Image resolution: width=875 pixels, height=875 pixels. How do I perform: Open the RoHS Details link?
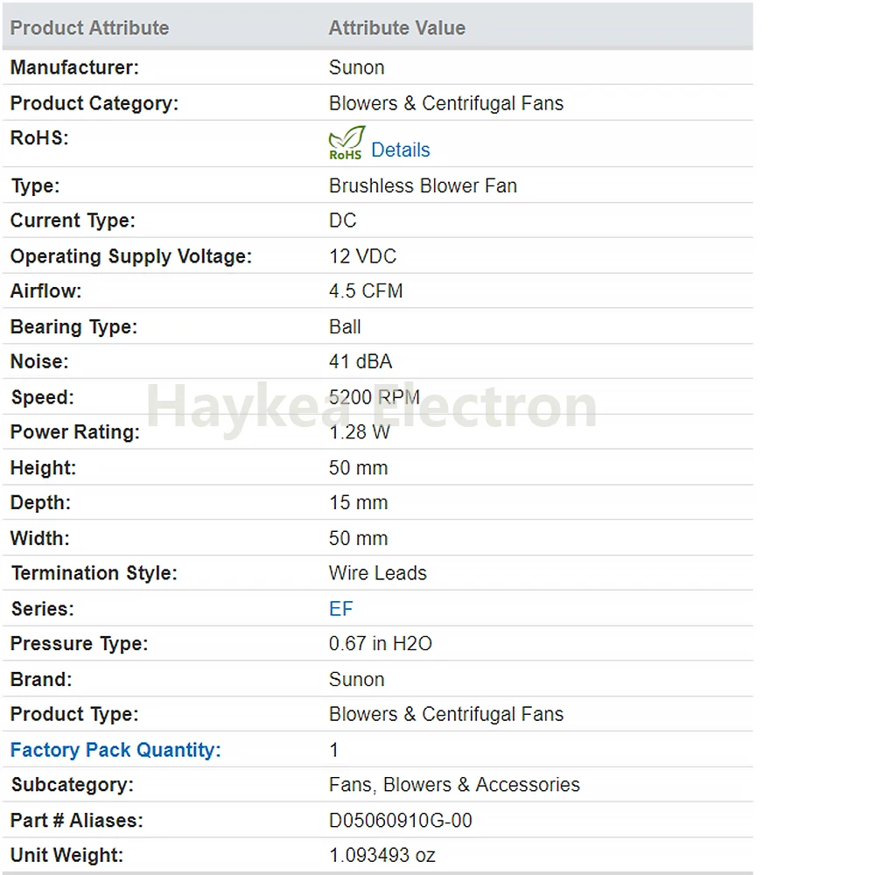[x=401, y=150]
